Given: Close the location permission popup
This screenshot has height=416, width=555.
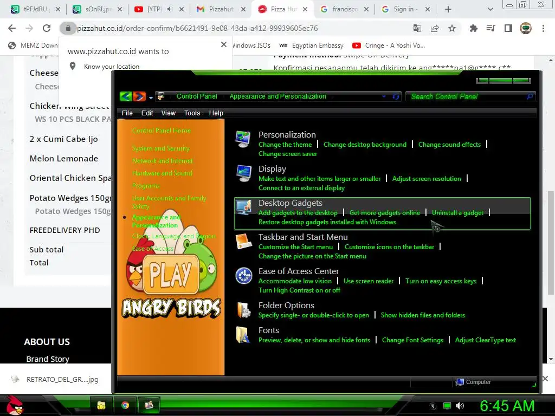Looking at the screenshot, I should pyautogui.click(x=224, y=44).
